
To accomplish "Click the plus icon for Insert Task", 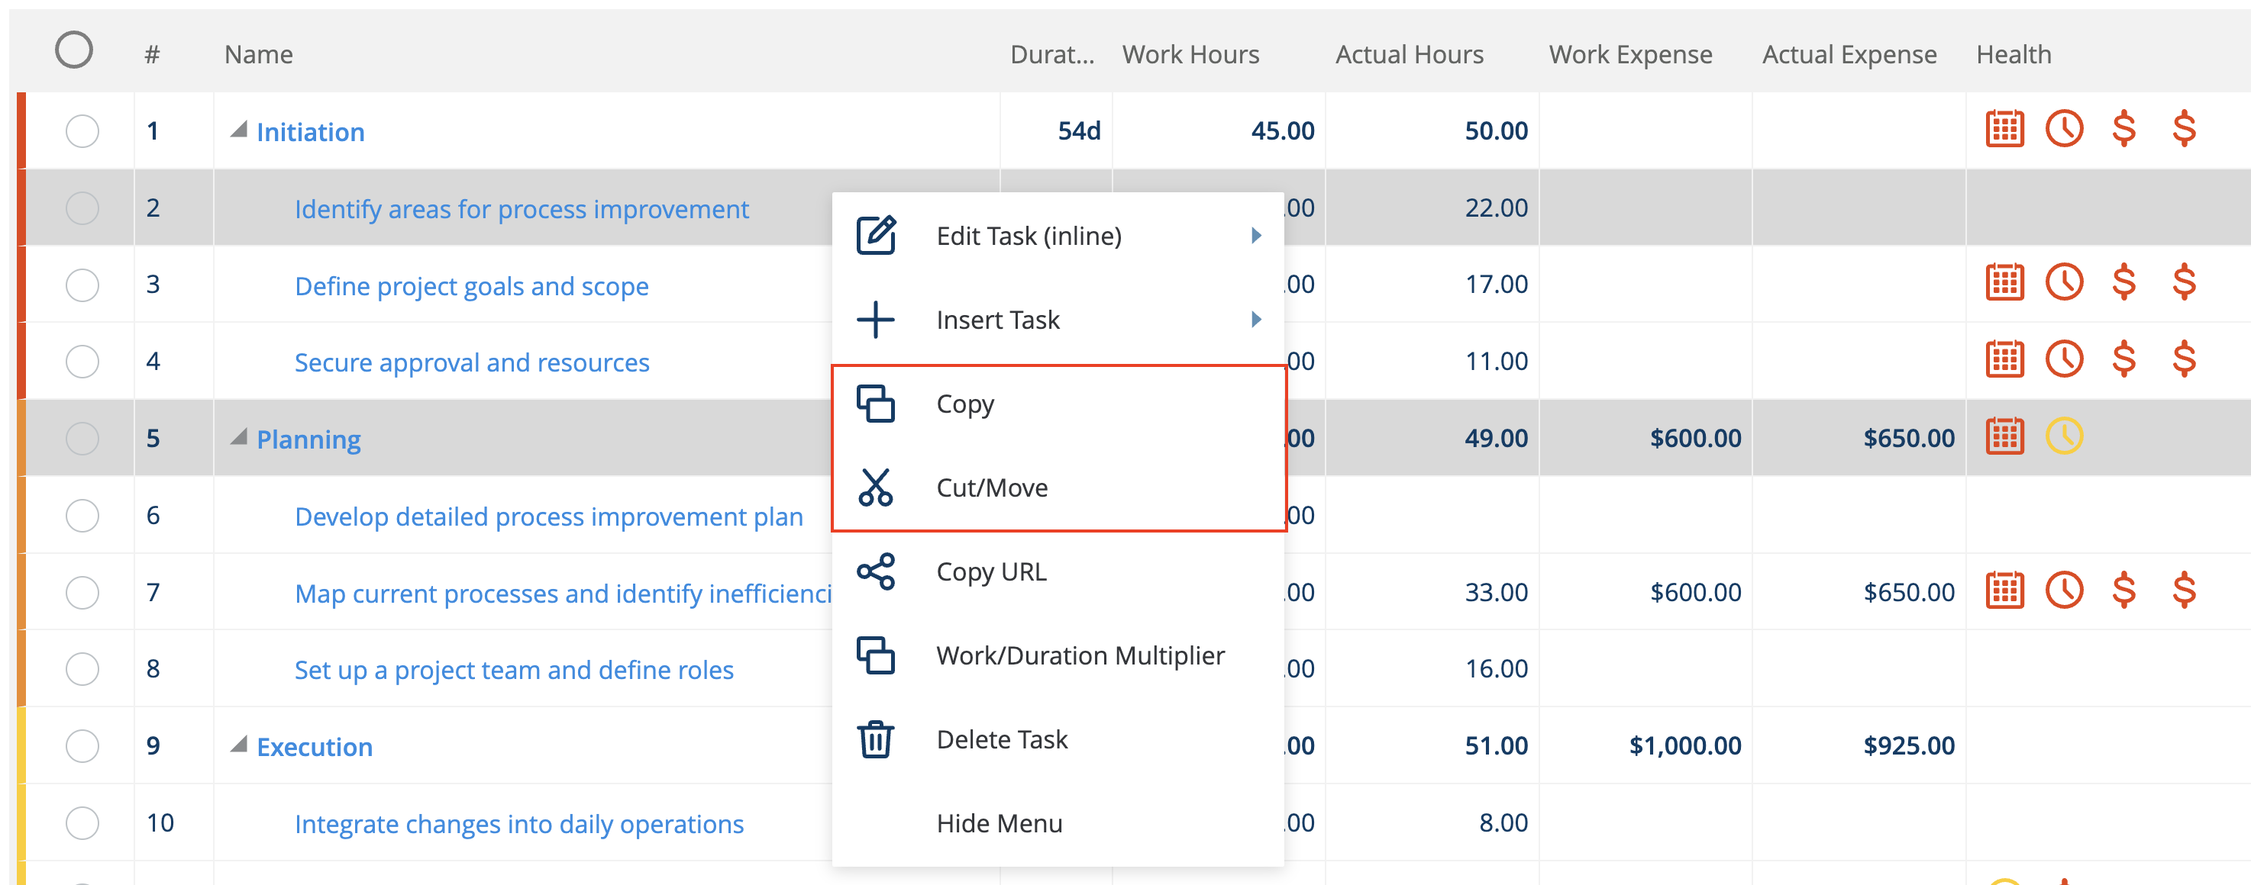I will coord(875,320).
